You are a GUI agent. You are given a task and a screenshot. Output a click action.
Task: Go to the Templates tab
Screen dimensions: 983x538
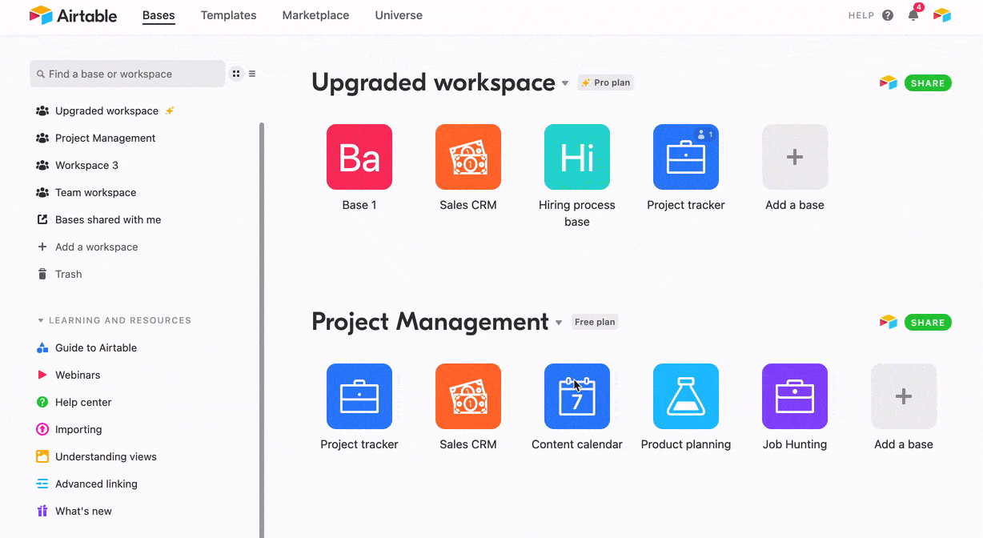[x=228, y=15]
